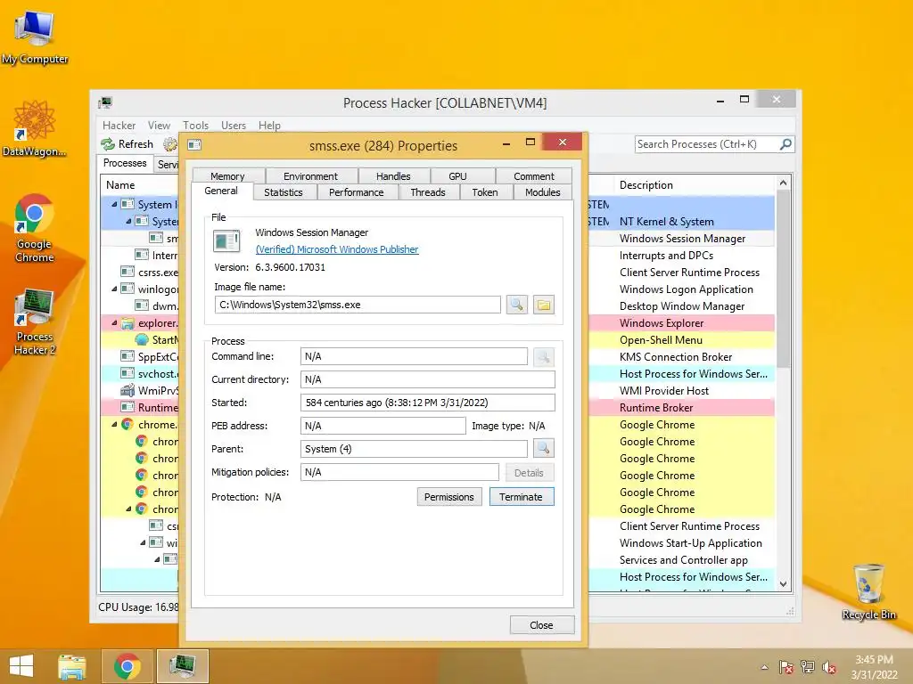Inspect parent process magnifier button

pyautogui.click(x=543, y=449)
